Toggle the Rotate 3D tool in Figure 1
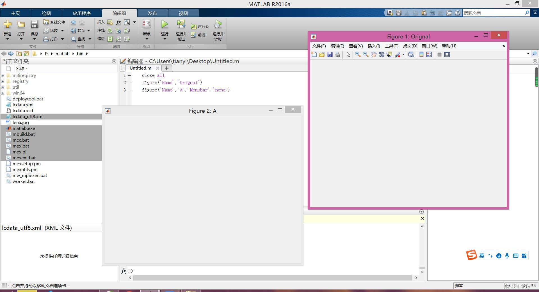The width and height of the screenshot is (539, 292). pos(381,55)
